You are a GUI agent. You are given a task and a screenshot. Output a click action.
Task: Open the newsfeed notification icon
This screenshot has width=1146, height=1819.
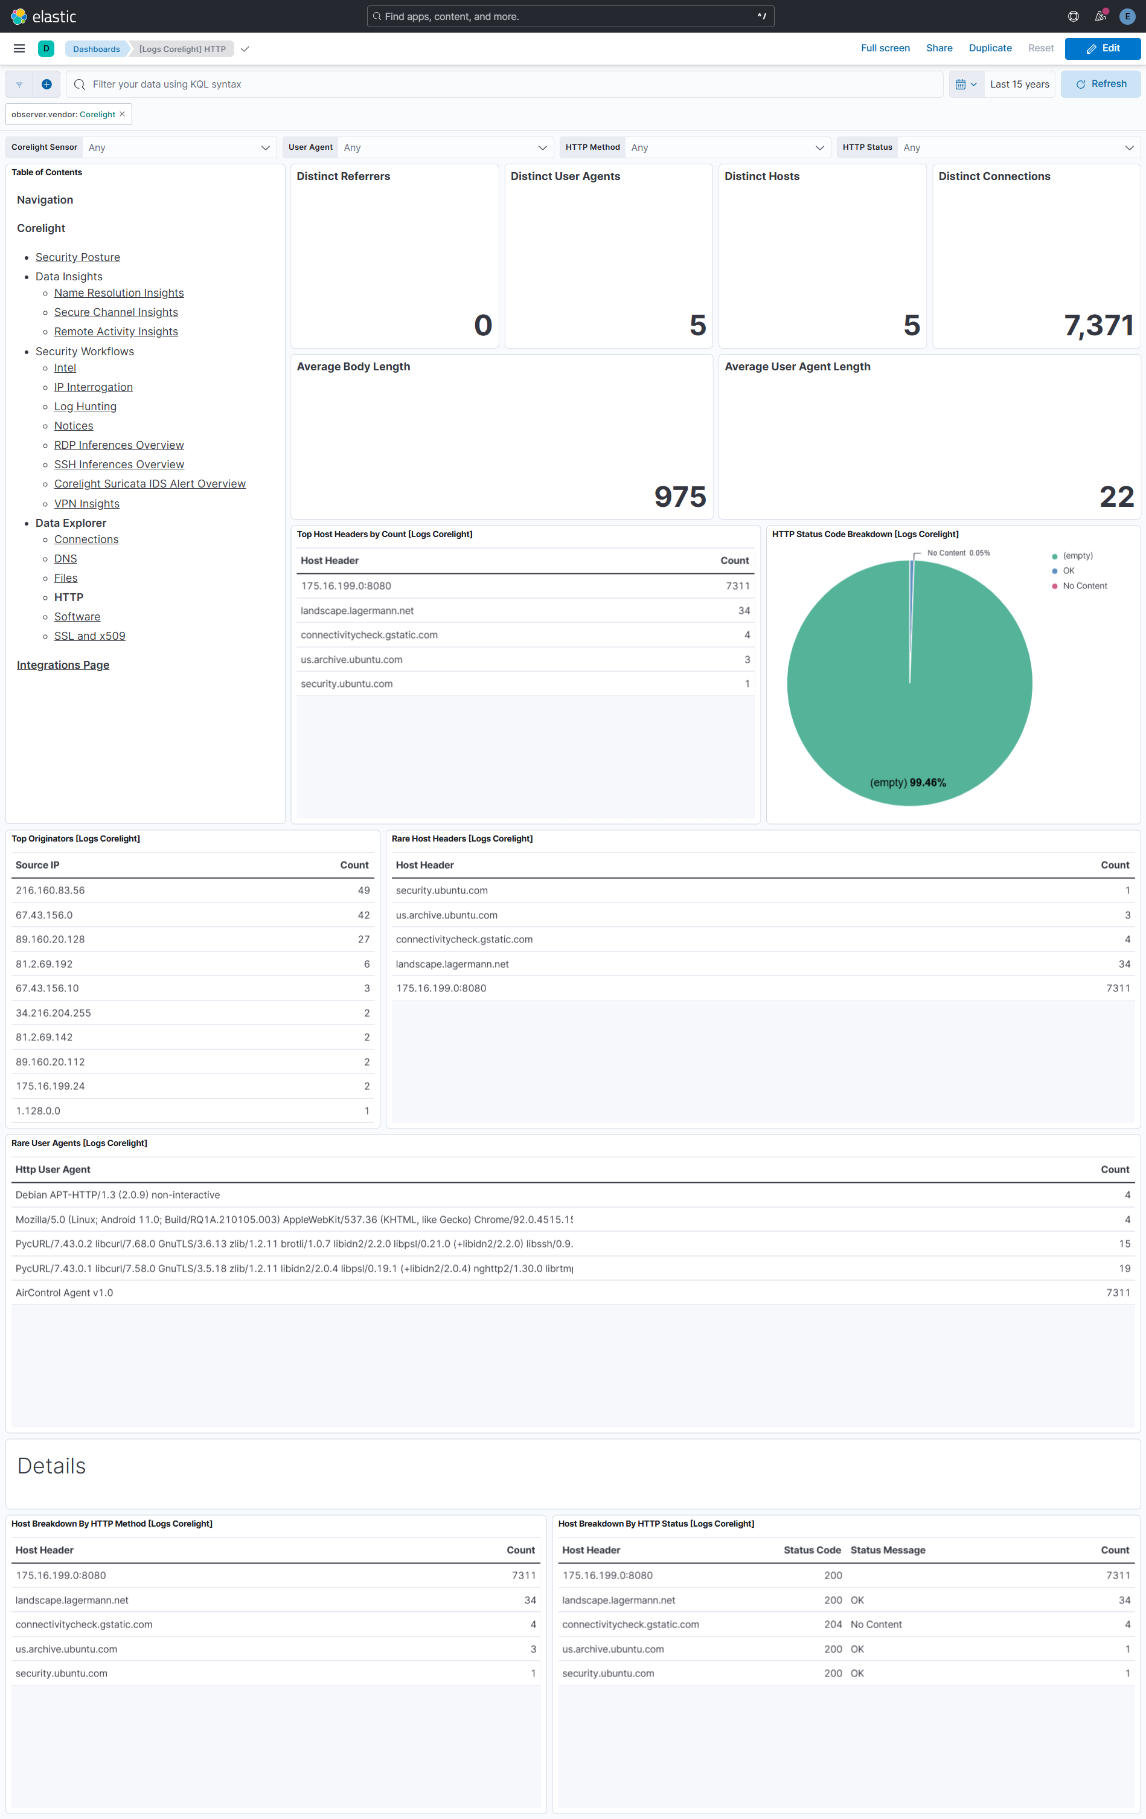tap(1100, 16)
